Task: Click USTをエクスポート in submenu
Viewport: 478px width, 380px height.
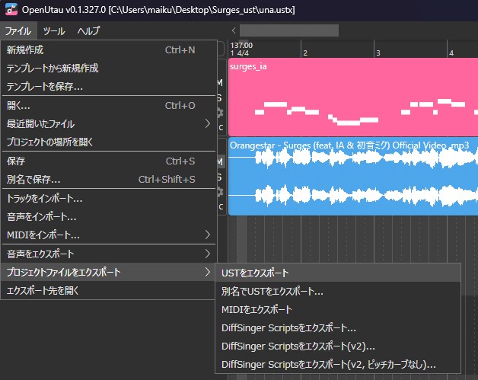Action: (x=338, y=273)
